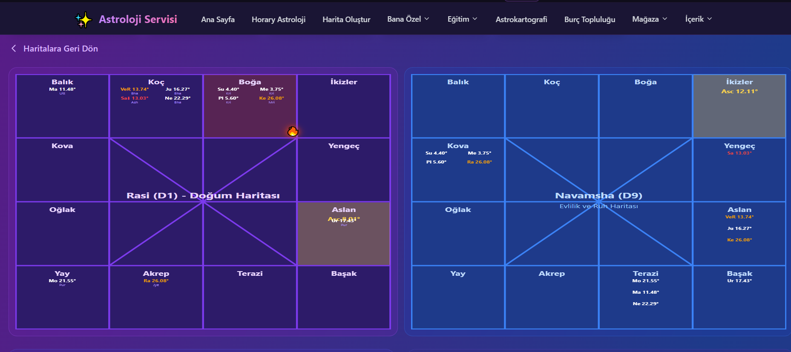Open Astrokartografi from the navbar
The height and width of the screenshot is (352, 791).
pyautogui.click(x=521, y=20)
